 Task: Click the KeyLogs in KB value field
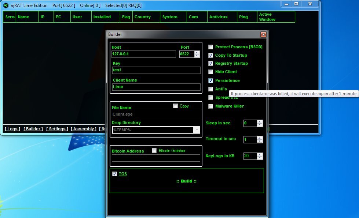pos(250,156)
